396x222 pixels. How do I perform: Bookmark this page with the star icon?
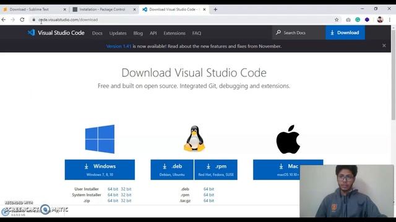(337, 20)
